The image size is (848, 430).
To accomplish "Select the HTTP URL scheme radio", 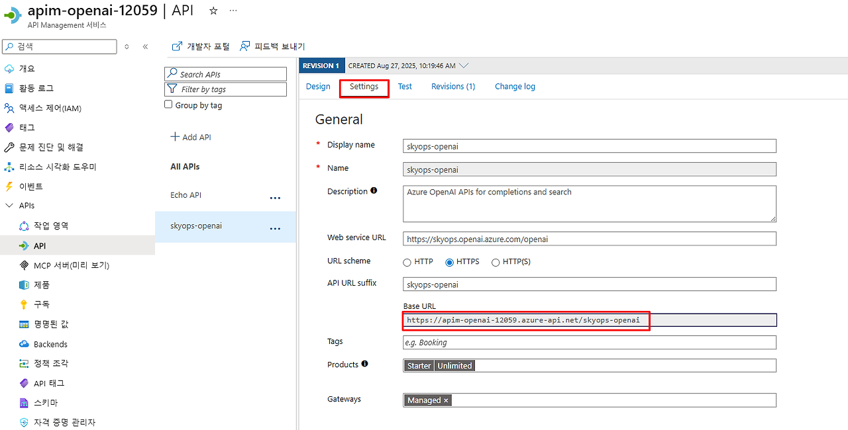I will click(x=407, y=262).
